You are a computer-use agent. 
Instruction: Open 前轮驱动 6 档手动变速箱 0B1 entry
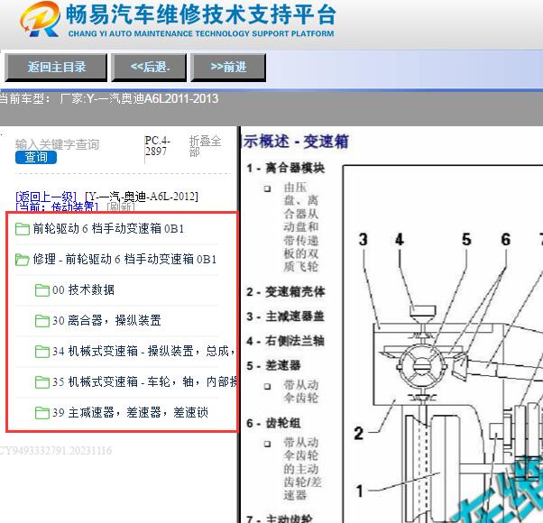(x=108, y=229)
